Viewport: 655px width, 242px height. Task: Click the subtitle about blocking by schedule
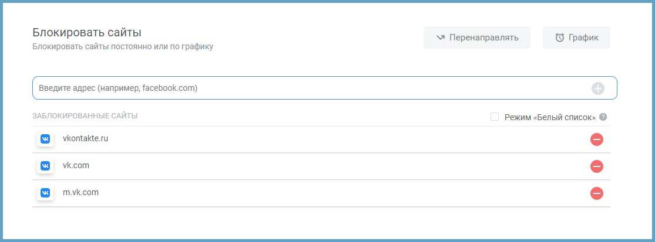123,46
